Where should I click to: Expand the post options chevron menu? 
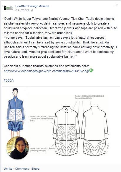click(117, 5)
